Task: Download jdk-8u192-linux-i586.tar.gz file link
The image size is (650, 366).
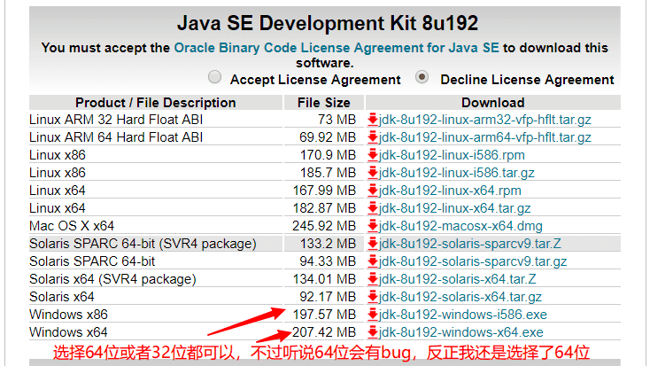Action: (x=457, y=173)
